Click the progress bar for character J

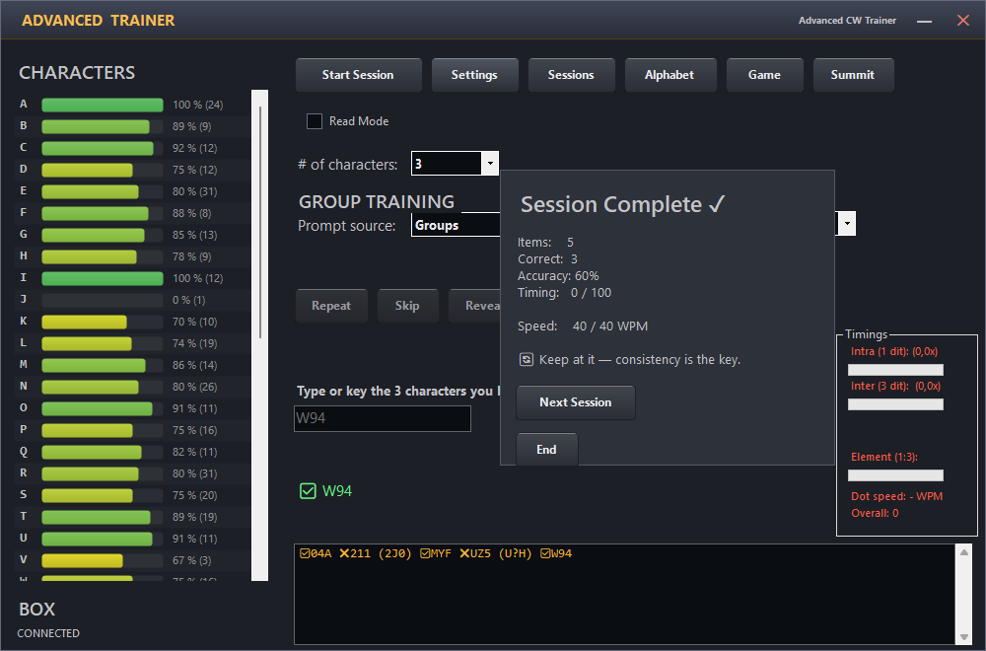coord(103,300)
